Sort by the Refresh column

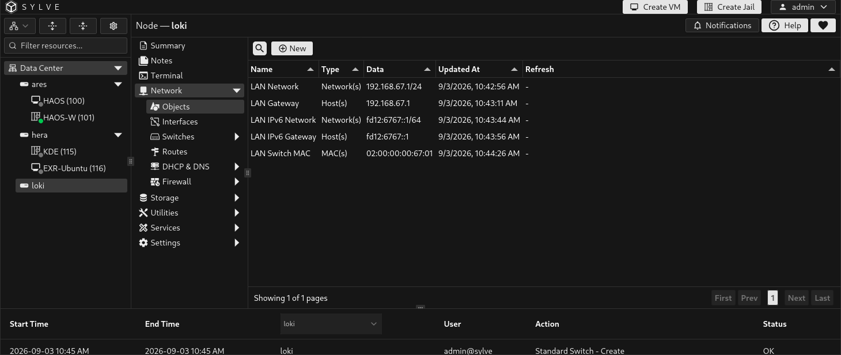point(680,69)
